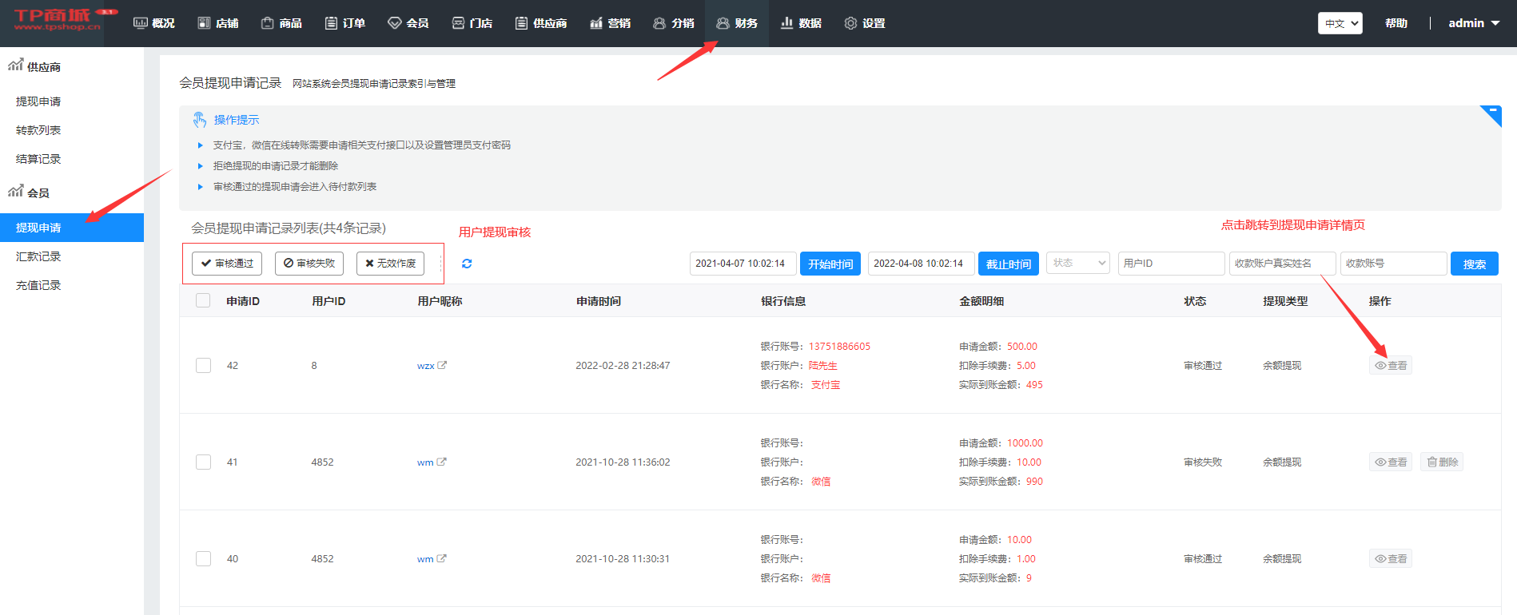Screen dimensions: 1517x615
Task: Open external link icon next to wzx
Action: pyautogui.click(x=442, y=365)
